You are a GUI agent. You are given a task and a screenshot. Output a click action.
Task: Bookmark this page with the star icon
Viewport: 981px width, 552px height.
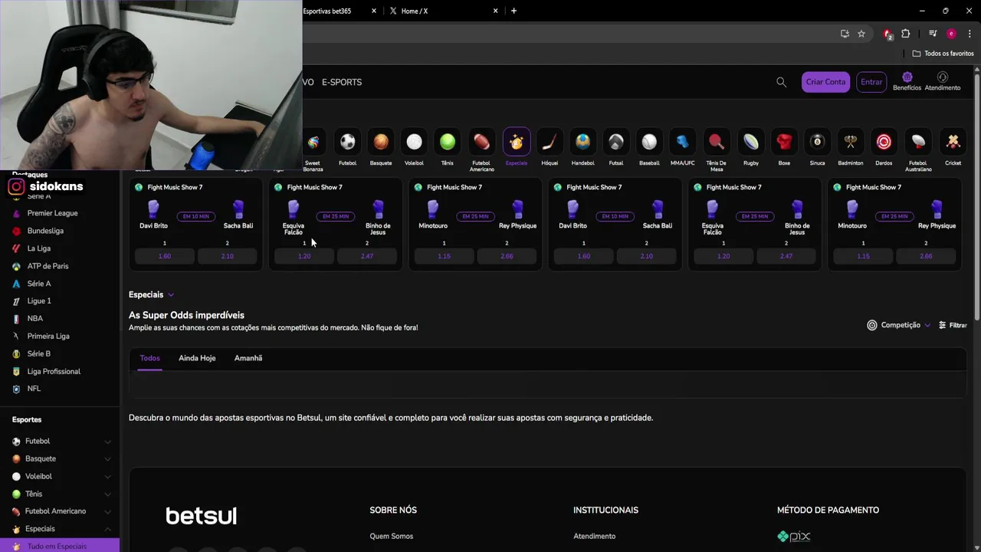861,34
